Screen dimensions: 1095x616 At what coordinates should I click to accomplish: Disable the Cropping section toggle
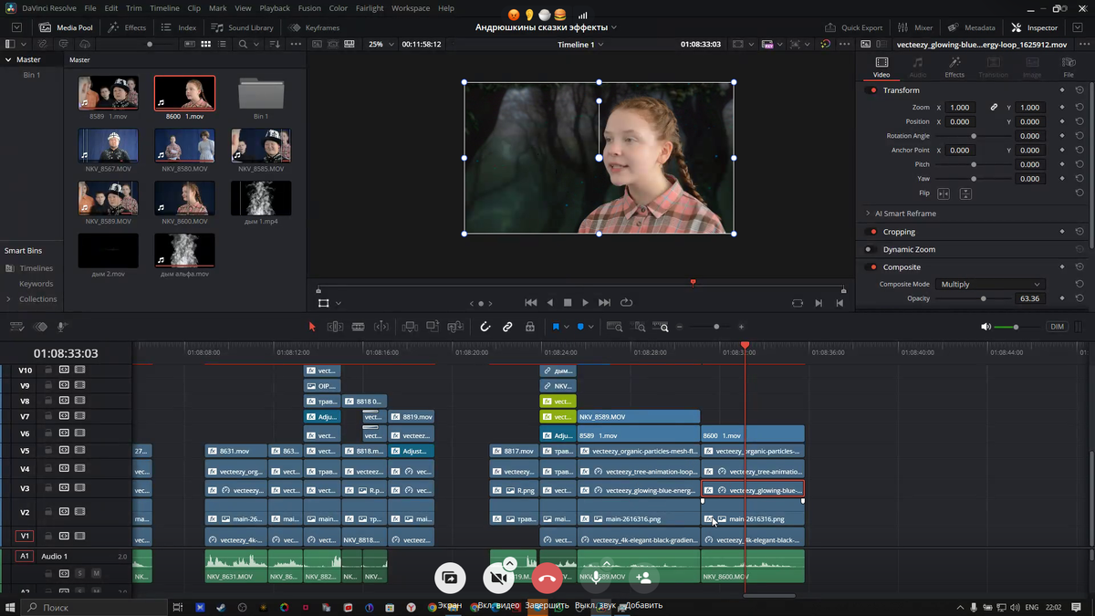872,232
